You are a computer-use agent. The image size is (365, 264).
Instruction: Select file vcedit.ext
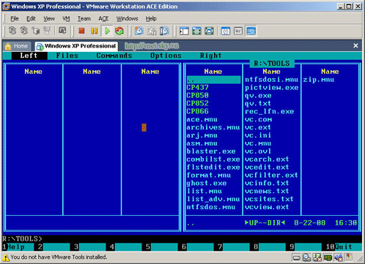point(267,167)
